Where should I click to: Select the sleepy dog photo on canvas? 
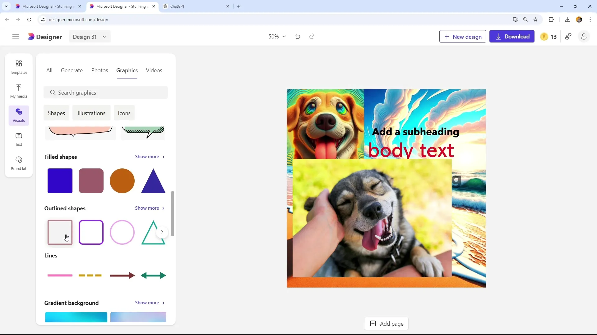coord(372,218)
